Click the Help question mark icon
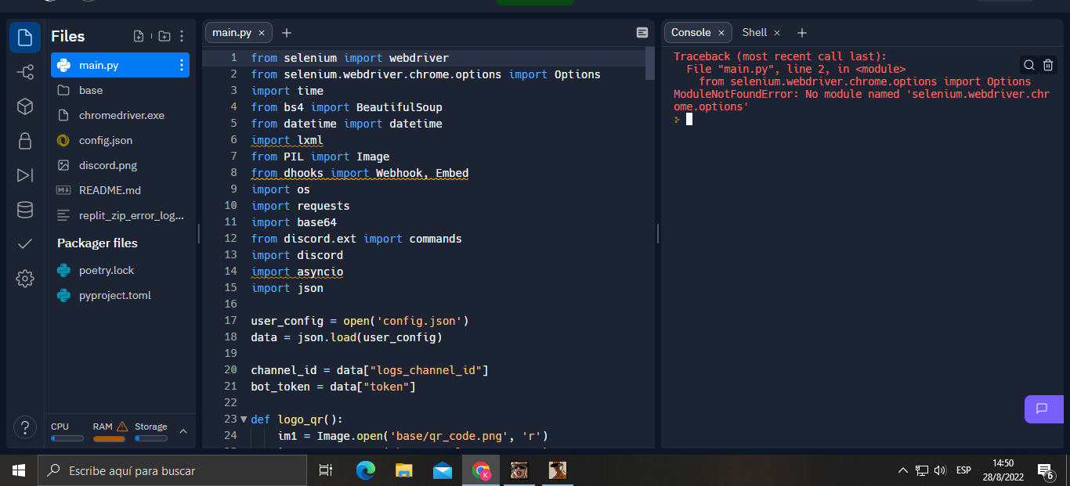The width and height of the screenshot is (1070, 486). [x=25, y=427]
